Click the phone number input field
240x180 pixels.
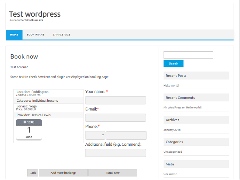point(126,135)
